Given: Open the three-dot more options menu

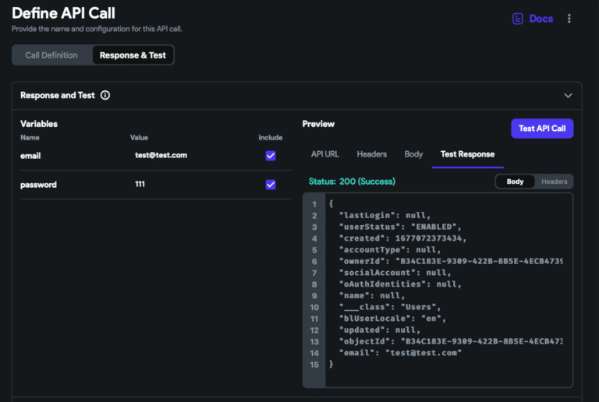Looking at the screenshot, I should [x=569, y=19].
